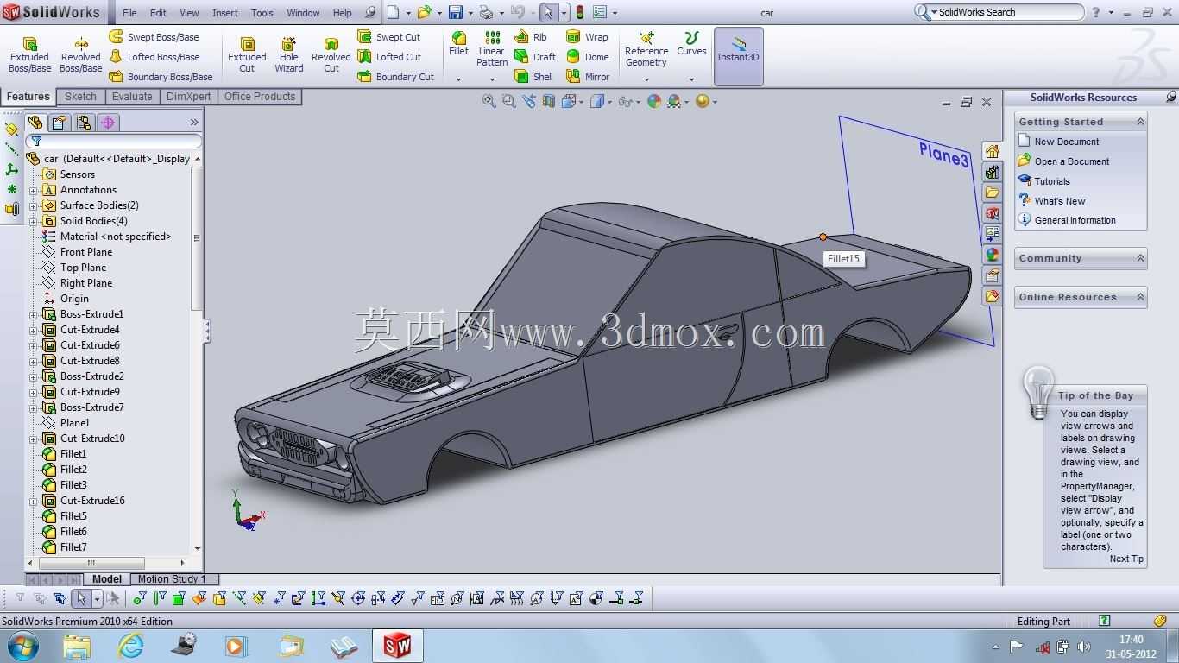
Task: Pick the Swept Cut tool
Action: [x=388, y=37]
